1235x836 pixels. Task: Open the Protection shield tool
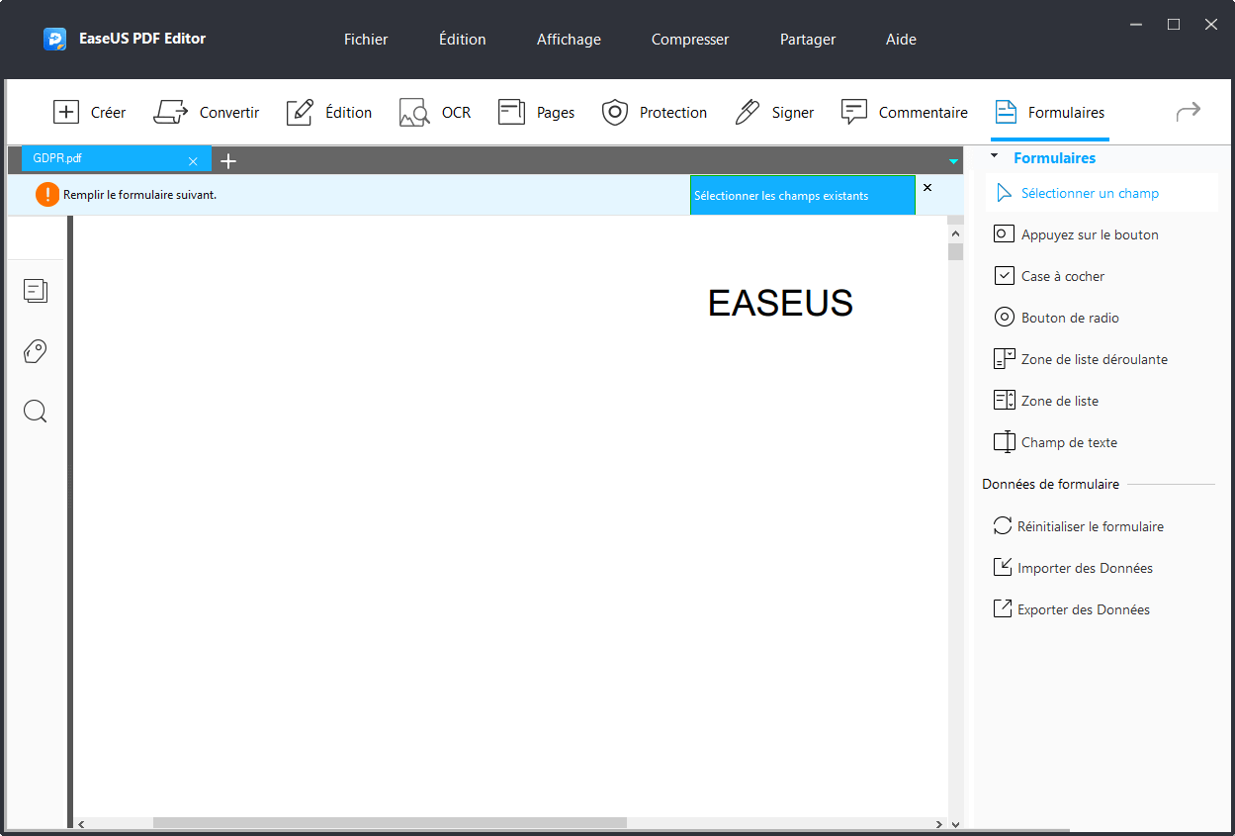[655, 113]
